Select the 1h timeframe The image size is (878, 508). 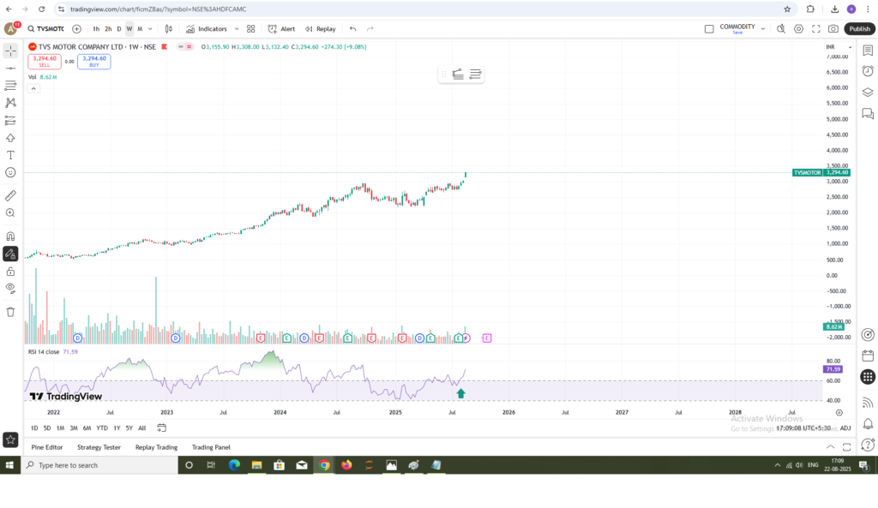[x=96, y=29]
